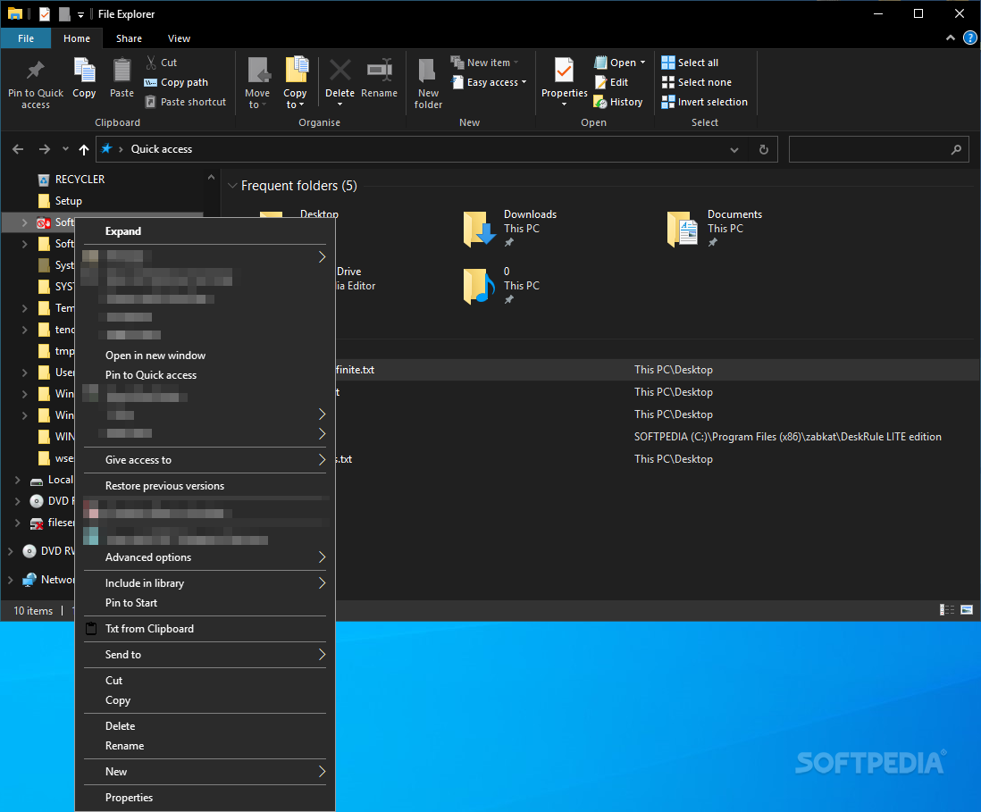Choose Cut in the context menu

click(x=205, y=681)
